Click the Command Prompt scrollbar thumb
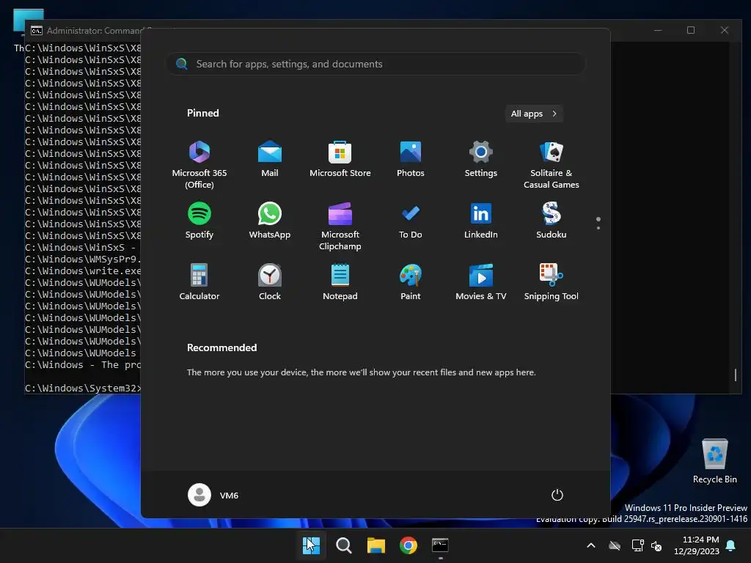 [736, 375]
